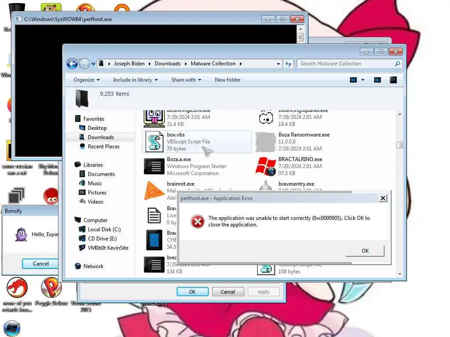
Task: Click the perfhost.exe console title bar icon
Action: tap(18, 19)
